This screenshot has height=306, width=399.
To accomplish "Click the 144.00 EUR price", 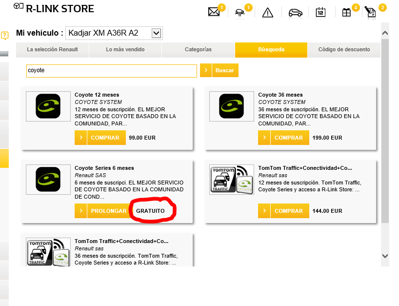I will point(327,211).
